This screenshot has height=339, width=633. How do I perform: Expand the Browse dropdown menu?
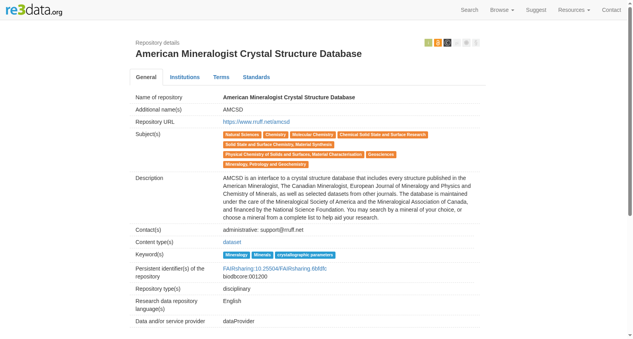pyautogui.click(x=502, y=10)
